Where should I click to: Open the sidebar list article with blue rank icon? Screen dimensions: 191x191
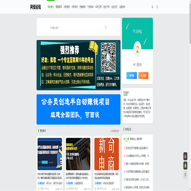tap(137, 172)
